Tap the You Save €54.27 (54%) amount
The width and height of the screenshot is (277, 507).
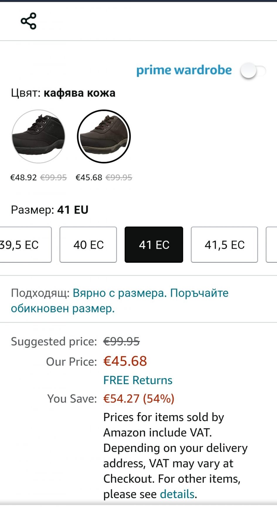(x=139, y=399)
